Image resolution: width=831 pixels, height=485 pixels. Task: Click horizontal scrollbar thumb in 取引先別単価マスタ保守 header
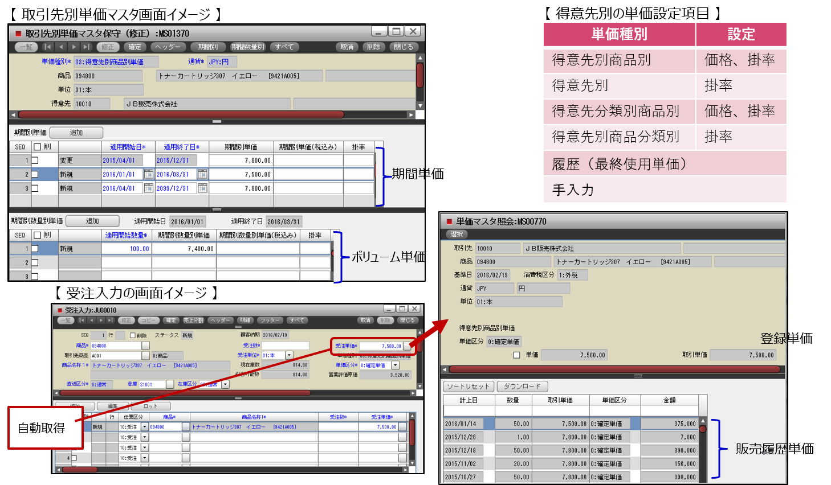[181, 114]
